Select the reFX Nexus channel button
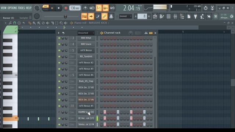235x132 pixels. tap(86, 51)
